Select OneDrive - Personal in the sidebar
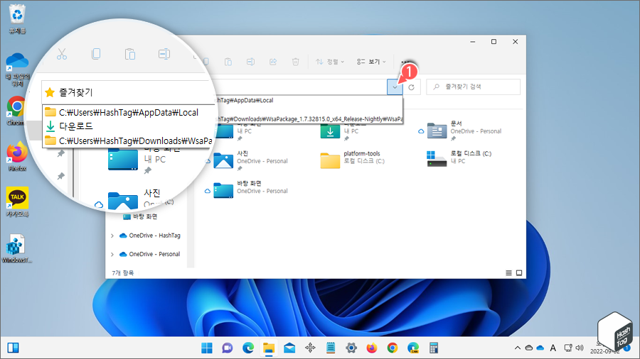Screen dimensions: 640x359 pyautogui.click(x=149, y=254)
